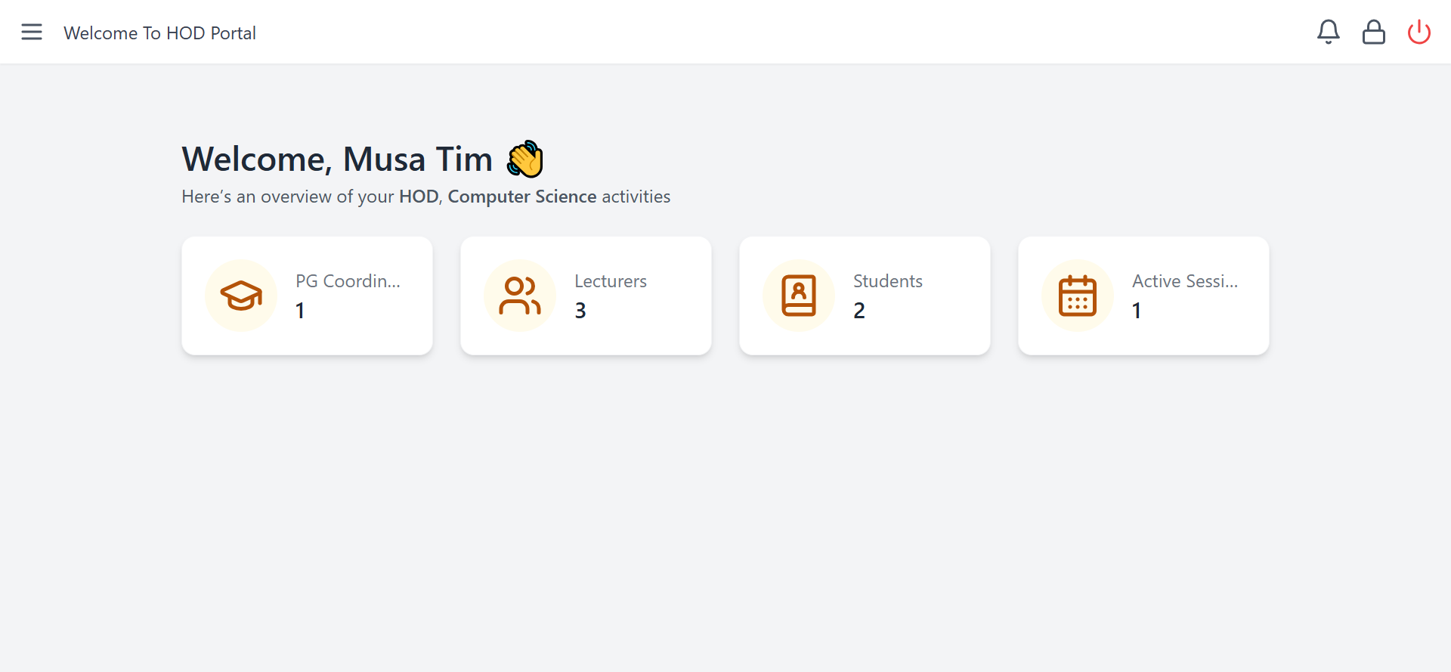Click the waving hand emoji

(525, 159)
